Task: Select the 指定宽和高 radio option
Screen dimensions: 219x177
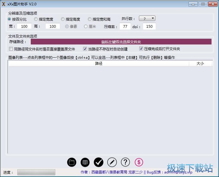Action: coord(90,19)
